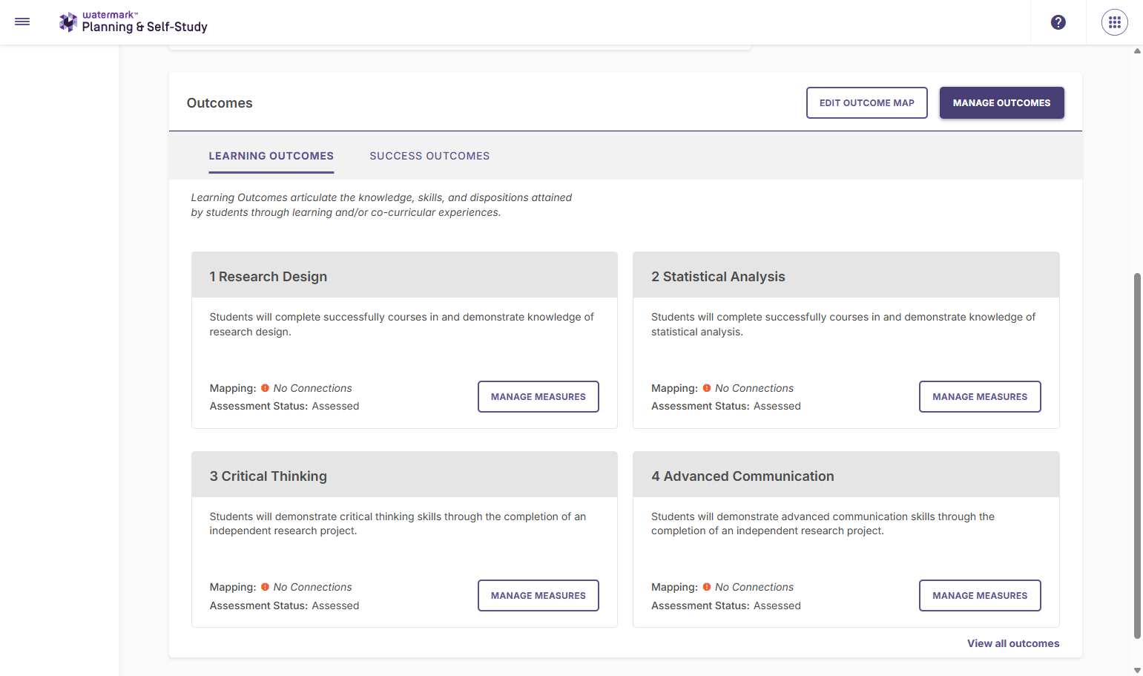Click the Edit Outcome Map button
The height and width of the screenshot is (676, 1143).
[867, 102]
